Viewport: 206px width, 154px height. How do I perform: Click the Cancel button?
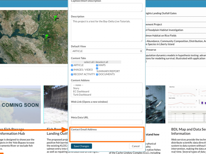pyautogui.click(x=136, y=146)
